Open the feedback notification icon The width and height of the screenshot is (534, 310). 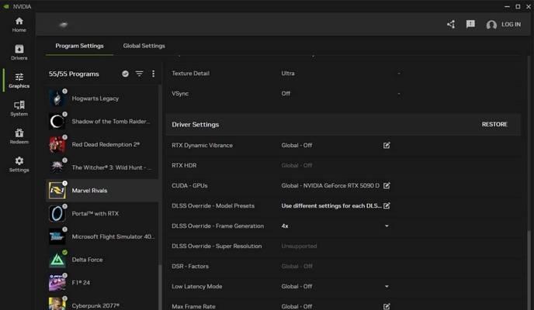pyautogui.click(x=470, y=24)
